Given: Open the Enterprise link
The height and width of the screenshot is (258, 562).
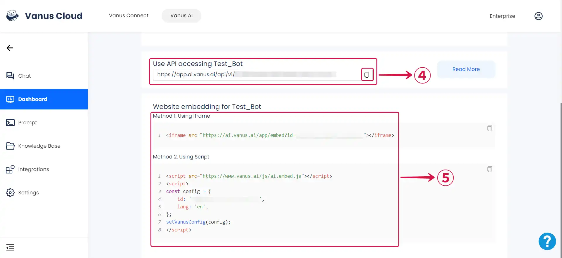Looking at the screenshot, I should click(x=502, y=16).
